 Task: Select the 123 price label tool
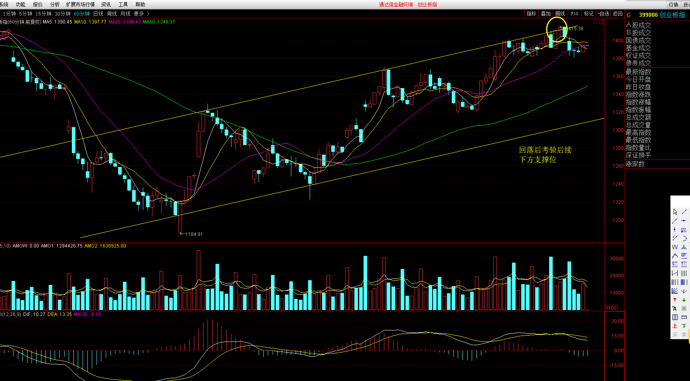click(684, 230)
